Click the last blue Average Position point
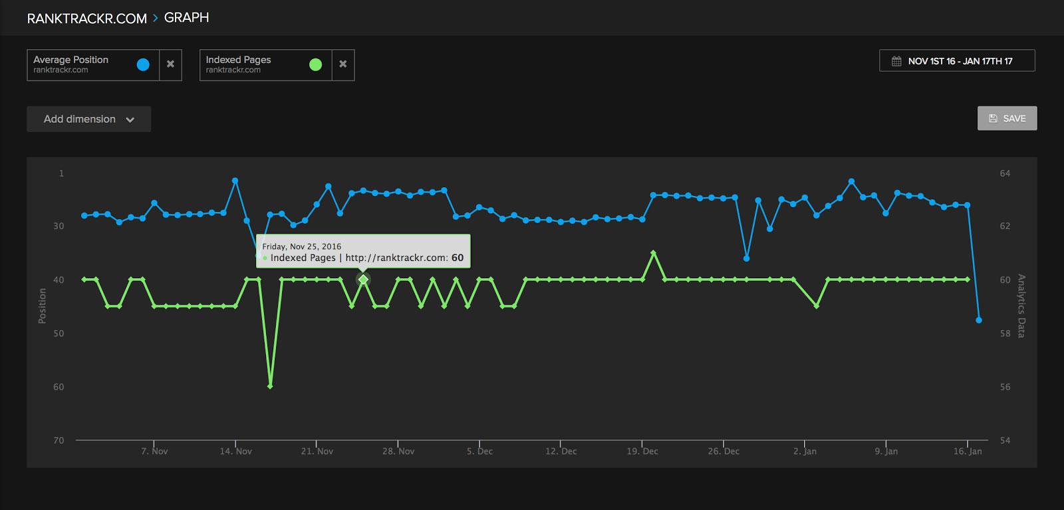1064x510 pixels. pos(979,320)
